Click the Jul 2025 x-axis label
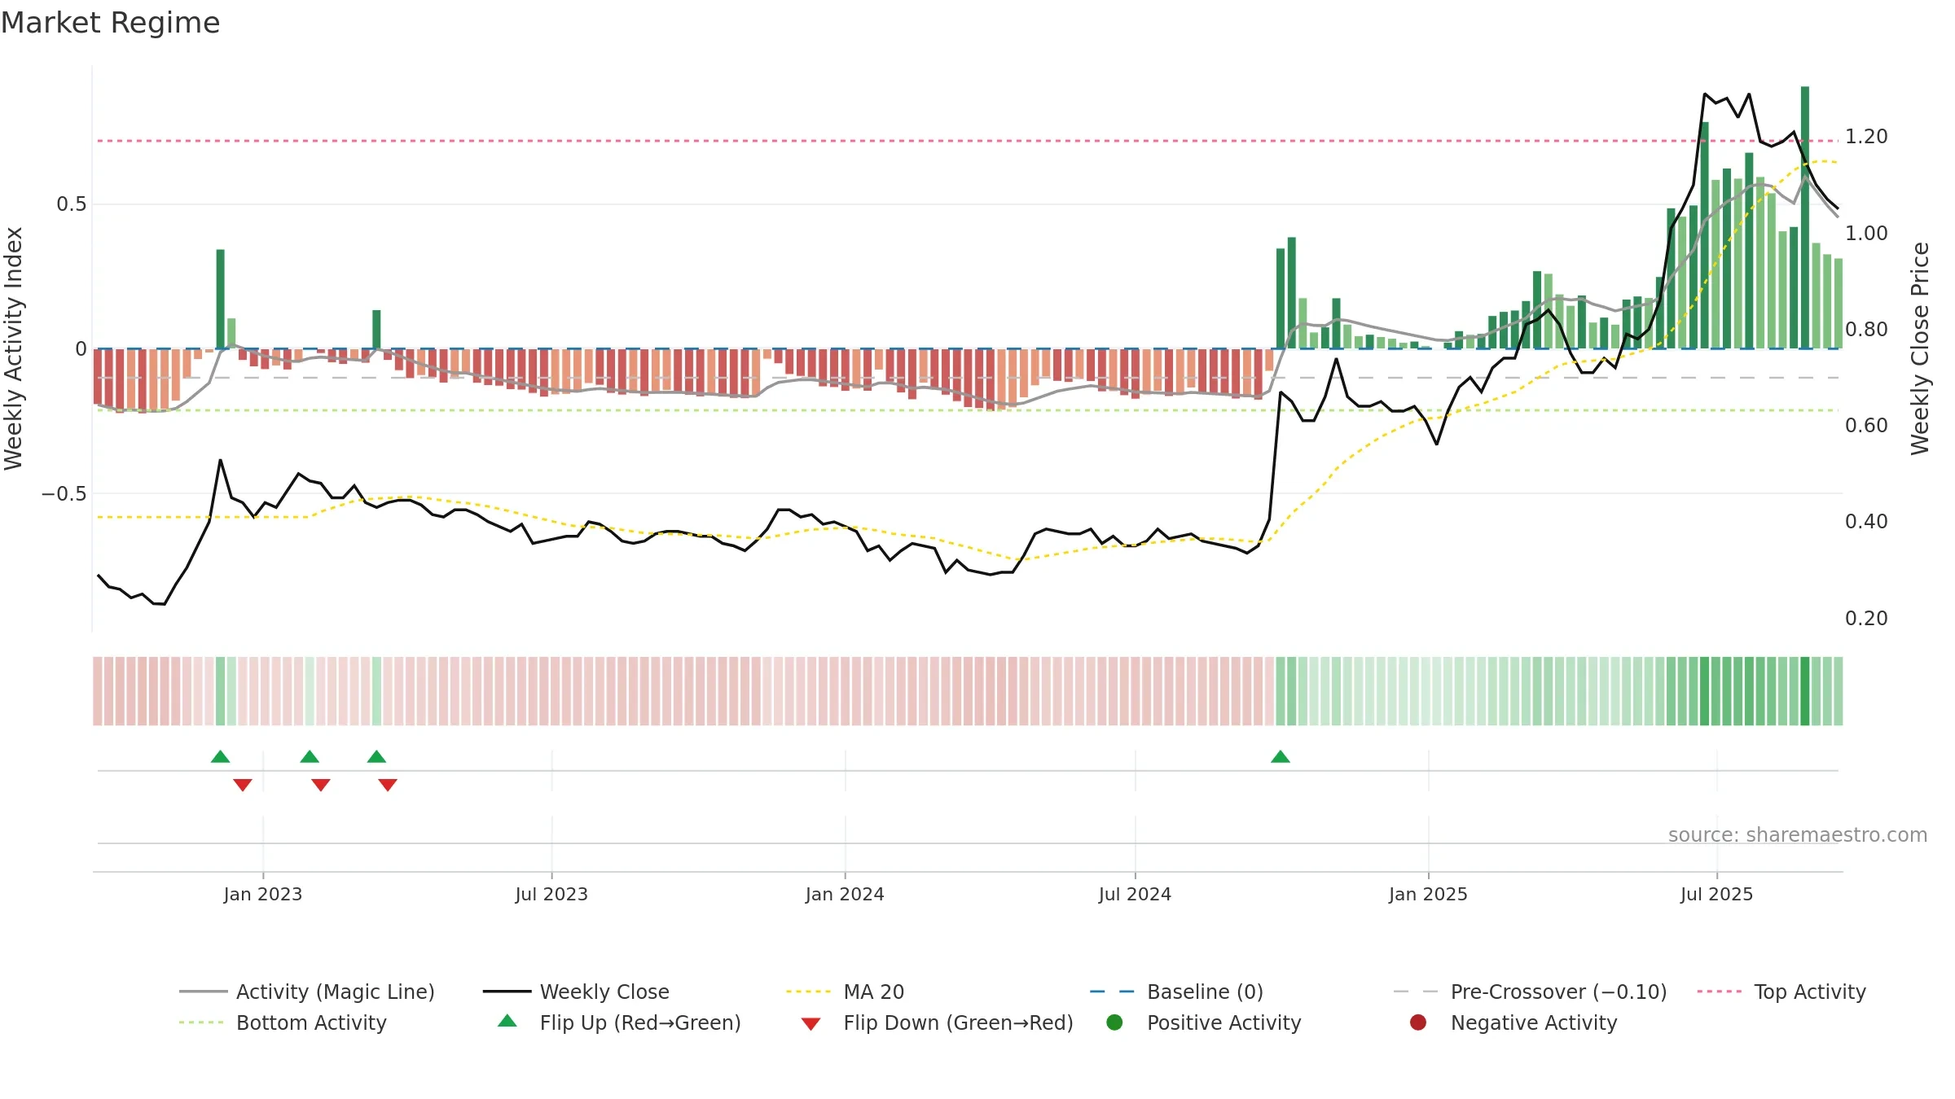1955x1099 pixels. (1716, 895)
